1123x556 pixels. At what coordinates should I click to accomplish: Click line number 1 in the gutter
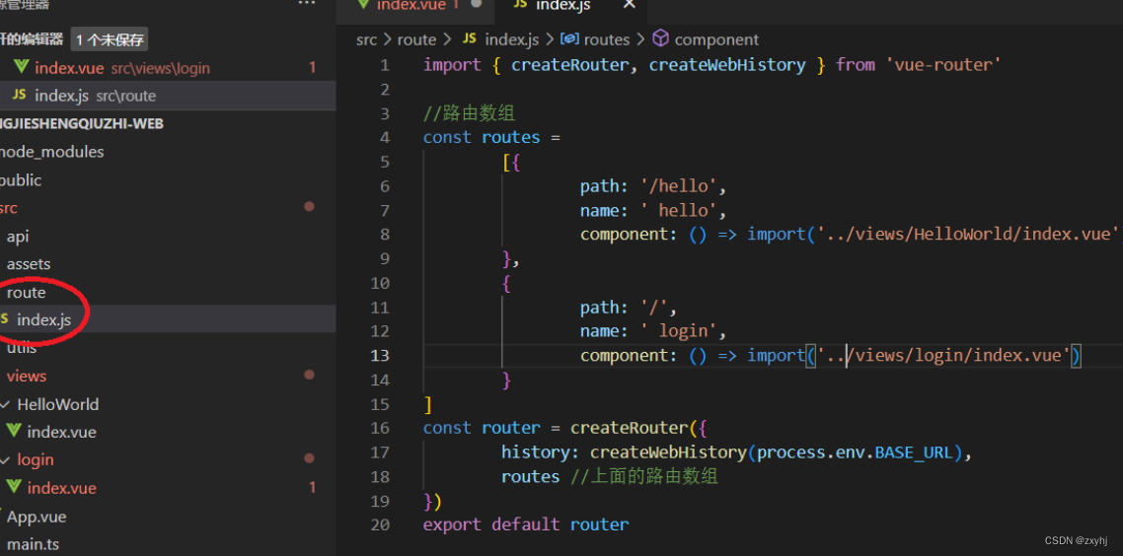[385, 65]
